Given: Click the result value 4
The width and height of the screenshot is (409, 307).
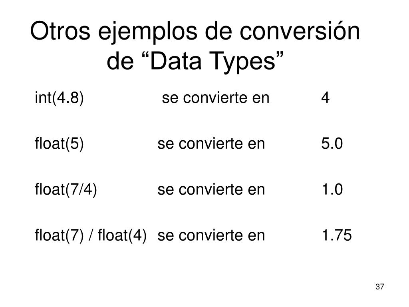Looking at the screenshot, I should point(325,98).
